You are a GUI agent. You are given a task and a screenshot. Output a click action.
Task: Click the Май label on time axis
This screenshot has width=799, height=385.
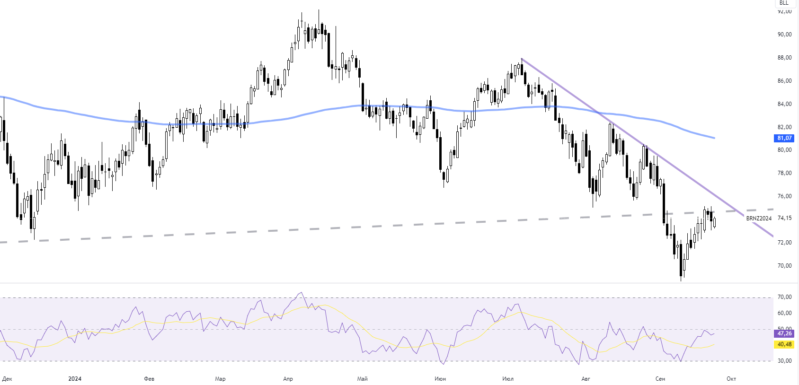[x=363, y=379]
